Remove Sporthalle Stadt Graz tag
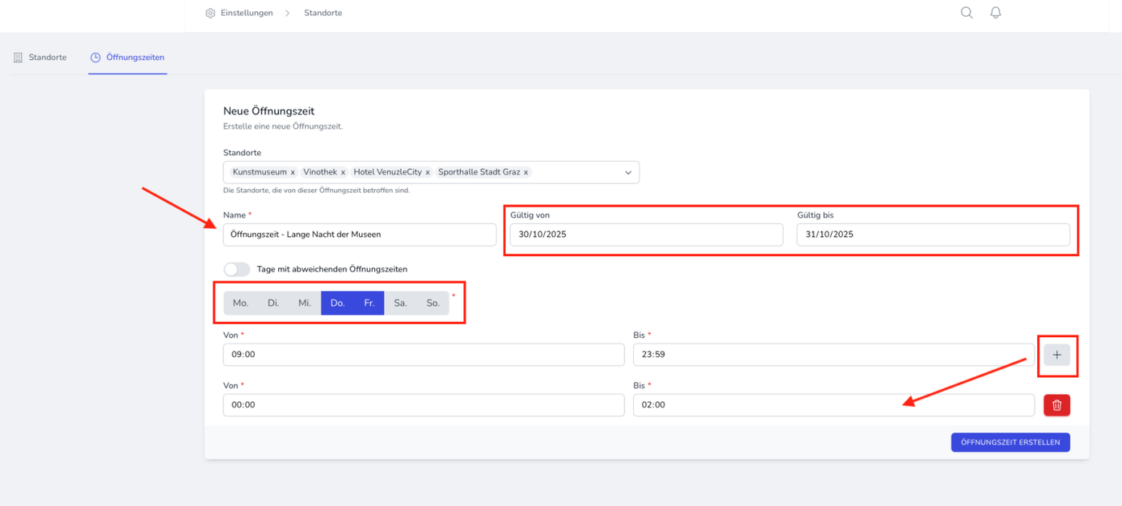Viewport: 1122px width, 506px height. point(526,172)
